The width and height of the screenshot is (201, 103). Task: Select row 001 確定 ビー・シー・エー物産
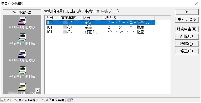point(100,27)
